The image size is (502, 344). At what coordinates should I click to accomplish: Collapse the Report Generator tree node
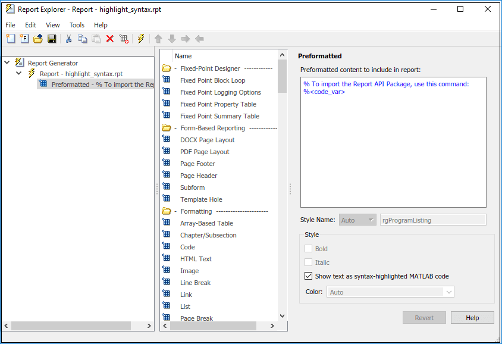point(7,62)
